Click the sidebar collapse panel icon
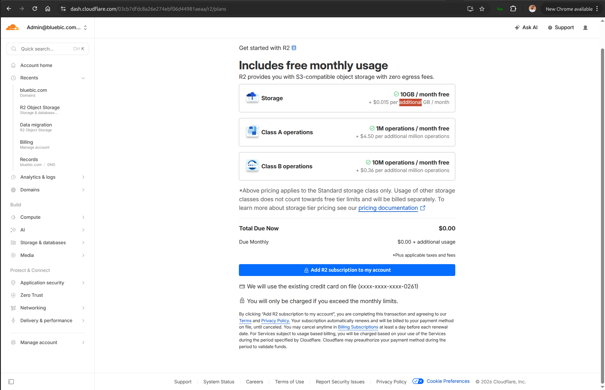The image size is (605, 390). pyautogui.click(x=11, y=382)
